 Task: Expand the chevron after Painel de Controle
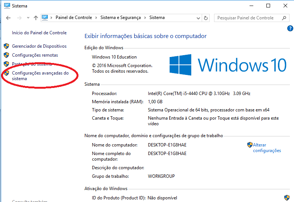coord(96,18)
